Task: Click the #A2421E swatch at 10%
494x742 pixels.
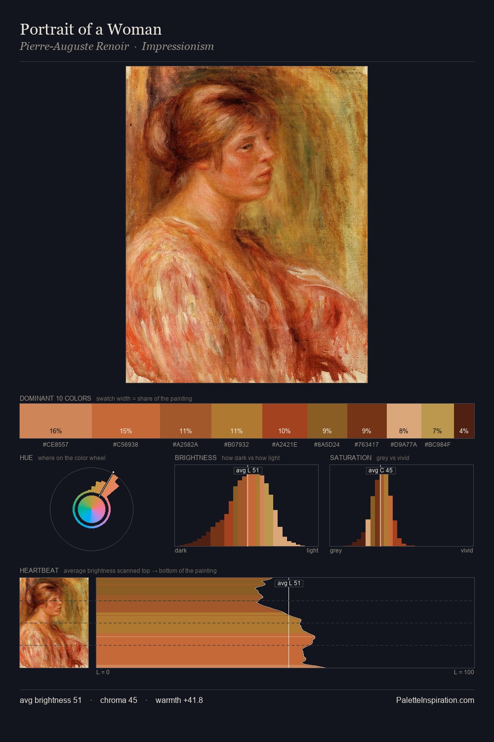Action: pos(285,421)
